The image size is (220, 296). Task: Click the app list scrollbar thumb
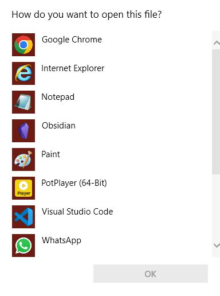pyautogui.click(x=216, y=112)
